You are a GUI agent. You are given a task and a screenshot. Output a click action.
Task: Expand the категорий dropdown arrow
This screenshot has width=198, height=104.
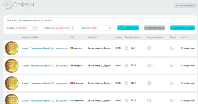(35, 28)
